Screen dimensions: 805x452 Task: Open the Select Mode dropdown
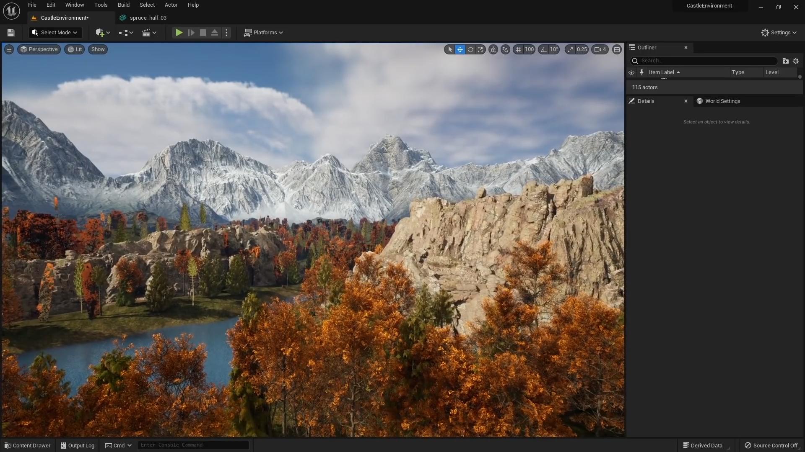[x=55, y=33]
